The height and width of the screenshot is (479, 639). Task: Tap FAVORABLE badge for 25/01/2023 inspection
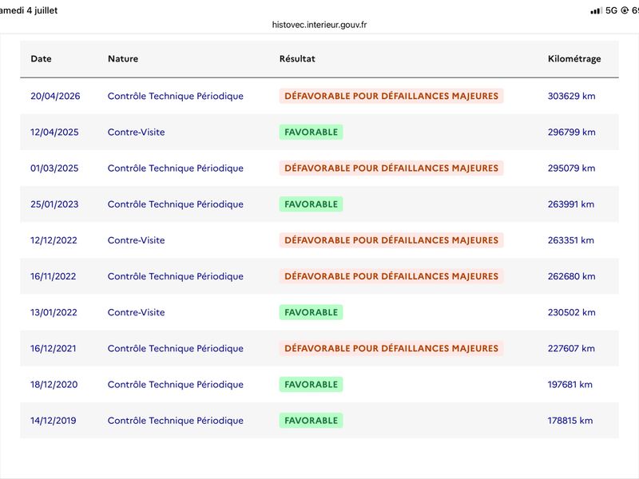[311, 204]
